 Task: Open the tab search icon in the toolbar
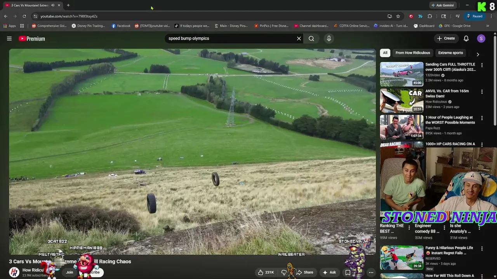click(444, 16)
